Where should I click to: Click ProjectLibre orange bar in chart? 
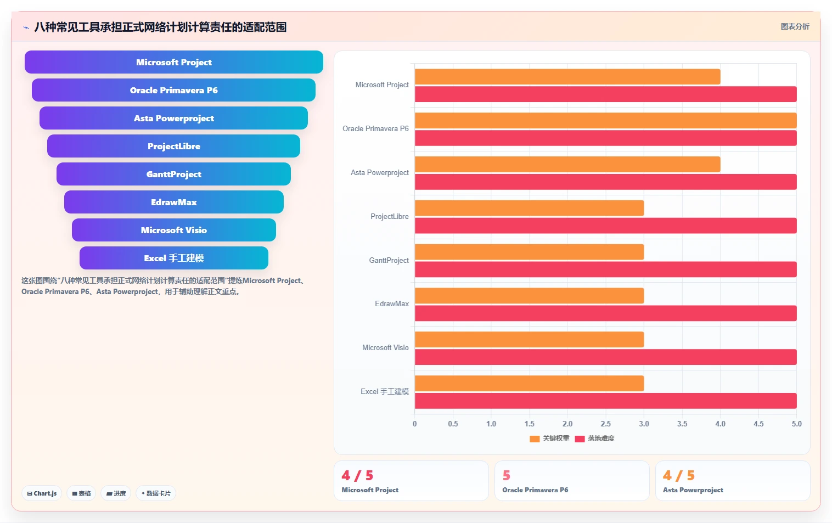(x=530, y=208)
